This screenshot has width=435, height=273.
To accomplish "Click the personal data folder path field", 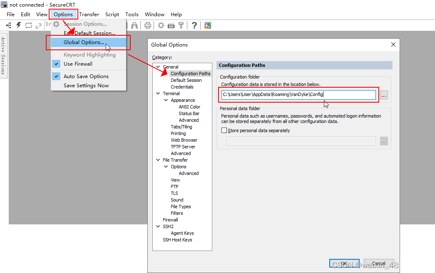I will click(x=301, y=141).
